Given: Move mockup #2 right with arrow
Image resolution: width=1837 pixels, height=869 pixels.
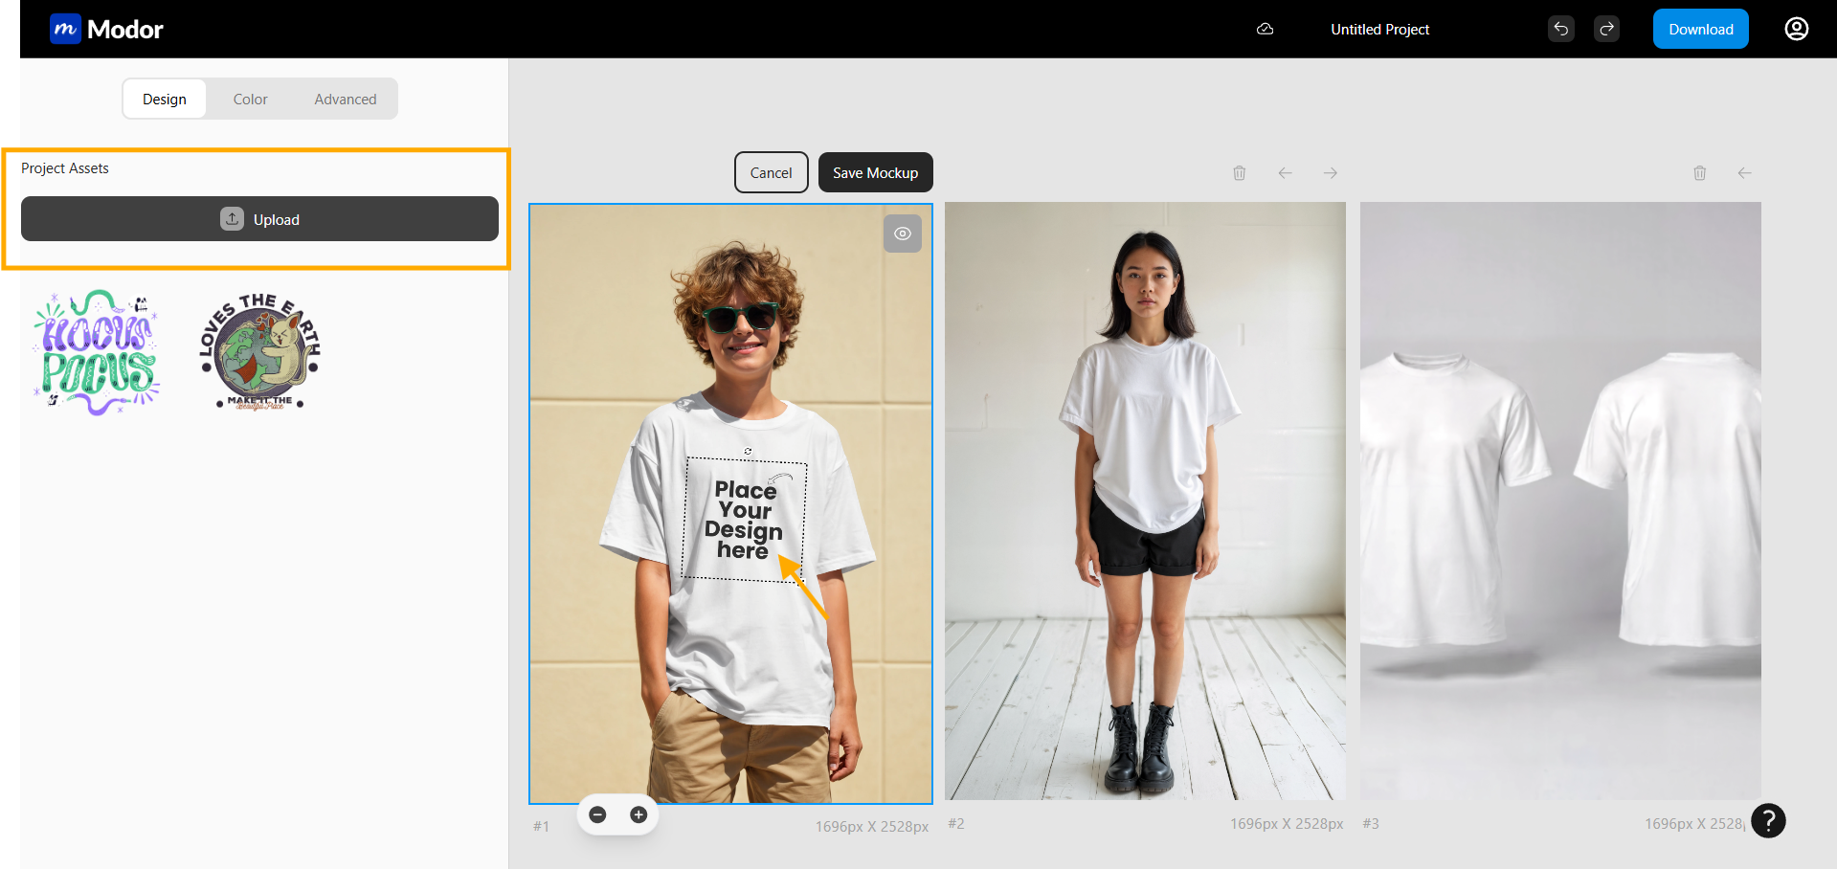Looking at the screenshot, I should [x=1330, y=173].
